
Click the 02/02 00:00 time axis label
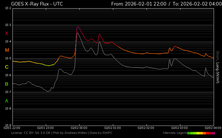pos(79,128)
